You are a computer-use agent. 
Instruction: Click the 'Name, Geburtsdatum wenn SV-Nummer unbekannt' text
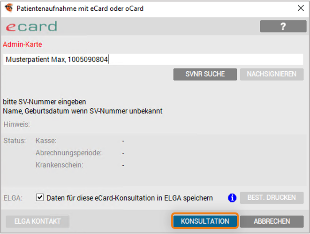pyautogui.click(x=83, y=111)
